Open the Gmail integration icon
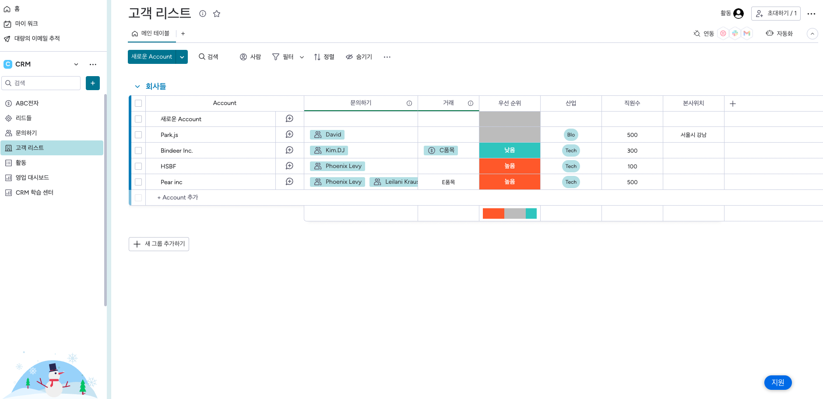 coord(747,33)
